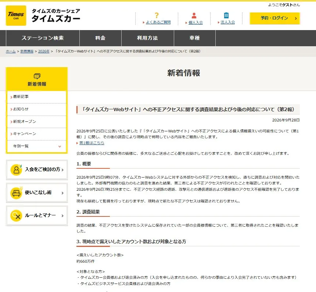Open 法人入会 link

(228, 22)
